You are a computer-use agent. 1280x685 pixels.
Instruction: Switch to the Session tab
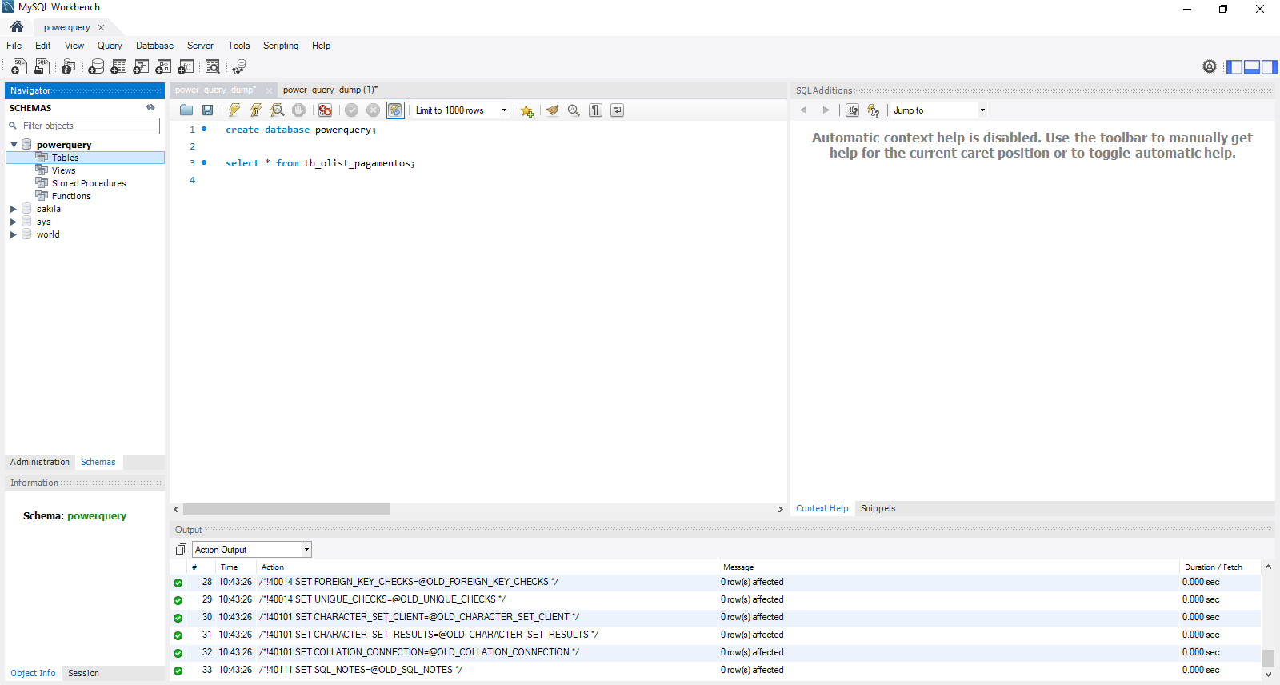(83, 673)
